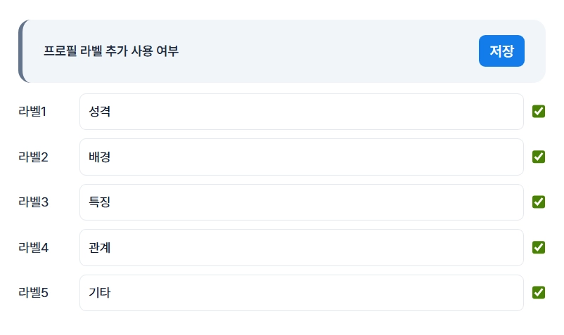
Task: Select the 라벨3 row label text
Action: [33, 202]
